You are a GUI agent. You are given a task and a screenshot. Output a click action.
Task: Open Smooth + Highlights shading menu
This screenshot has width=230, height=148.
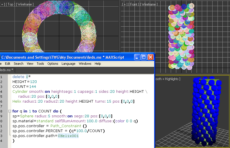coord(168,79)
